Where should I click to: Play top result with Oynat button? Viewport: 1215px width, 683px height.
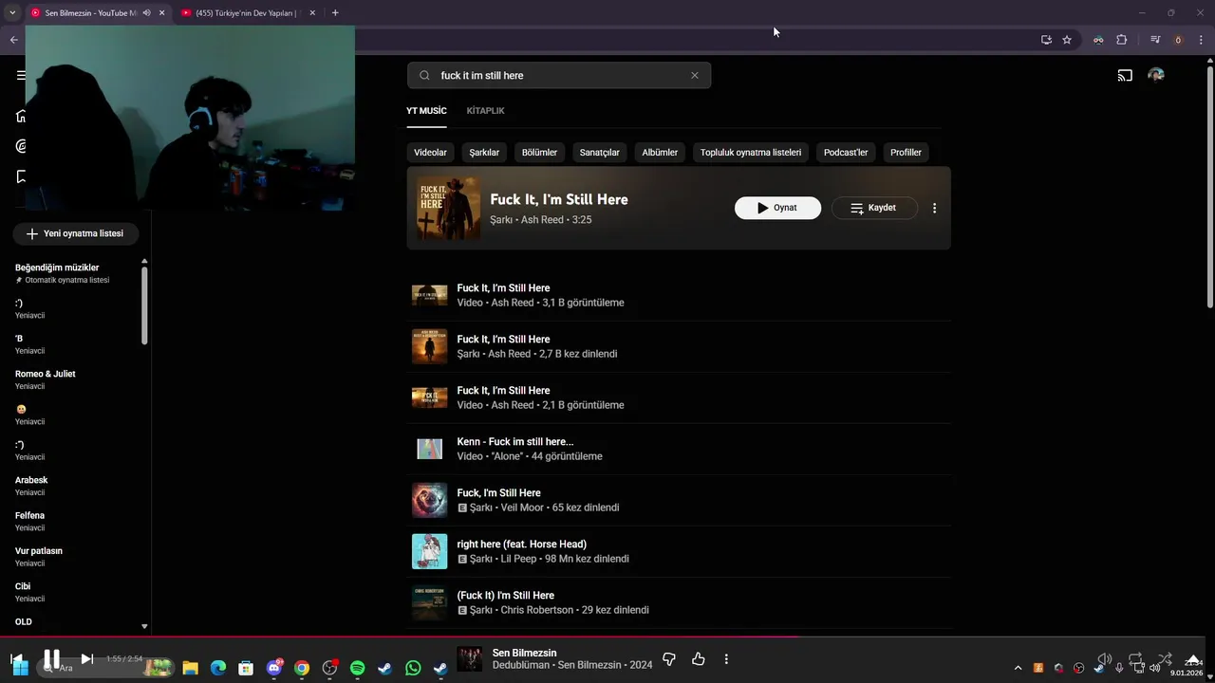pyautogui.click(x=777, y=208)
